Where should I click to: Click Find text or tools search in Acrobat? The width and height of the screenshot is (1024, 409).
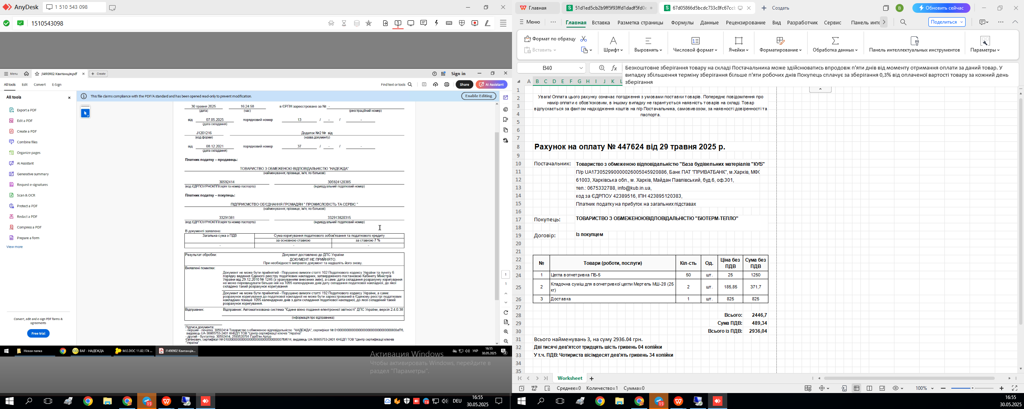pos(396,84)
